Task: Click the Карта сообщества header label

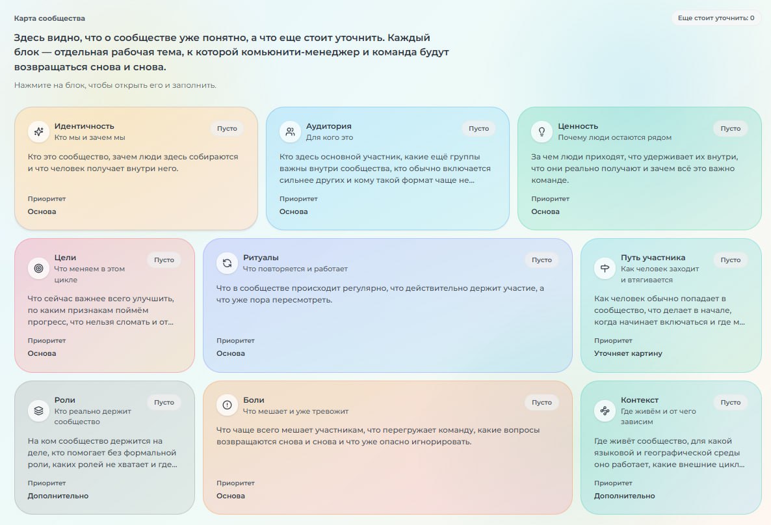Action: [49, 18]
